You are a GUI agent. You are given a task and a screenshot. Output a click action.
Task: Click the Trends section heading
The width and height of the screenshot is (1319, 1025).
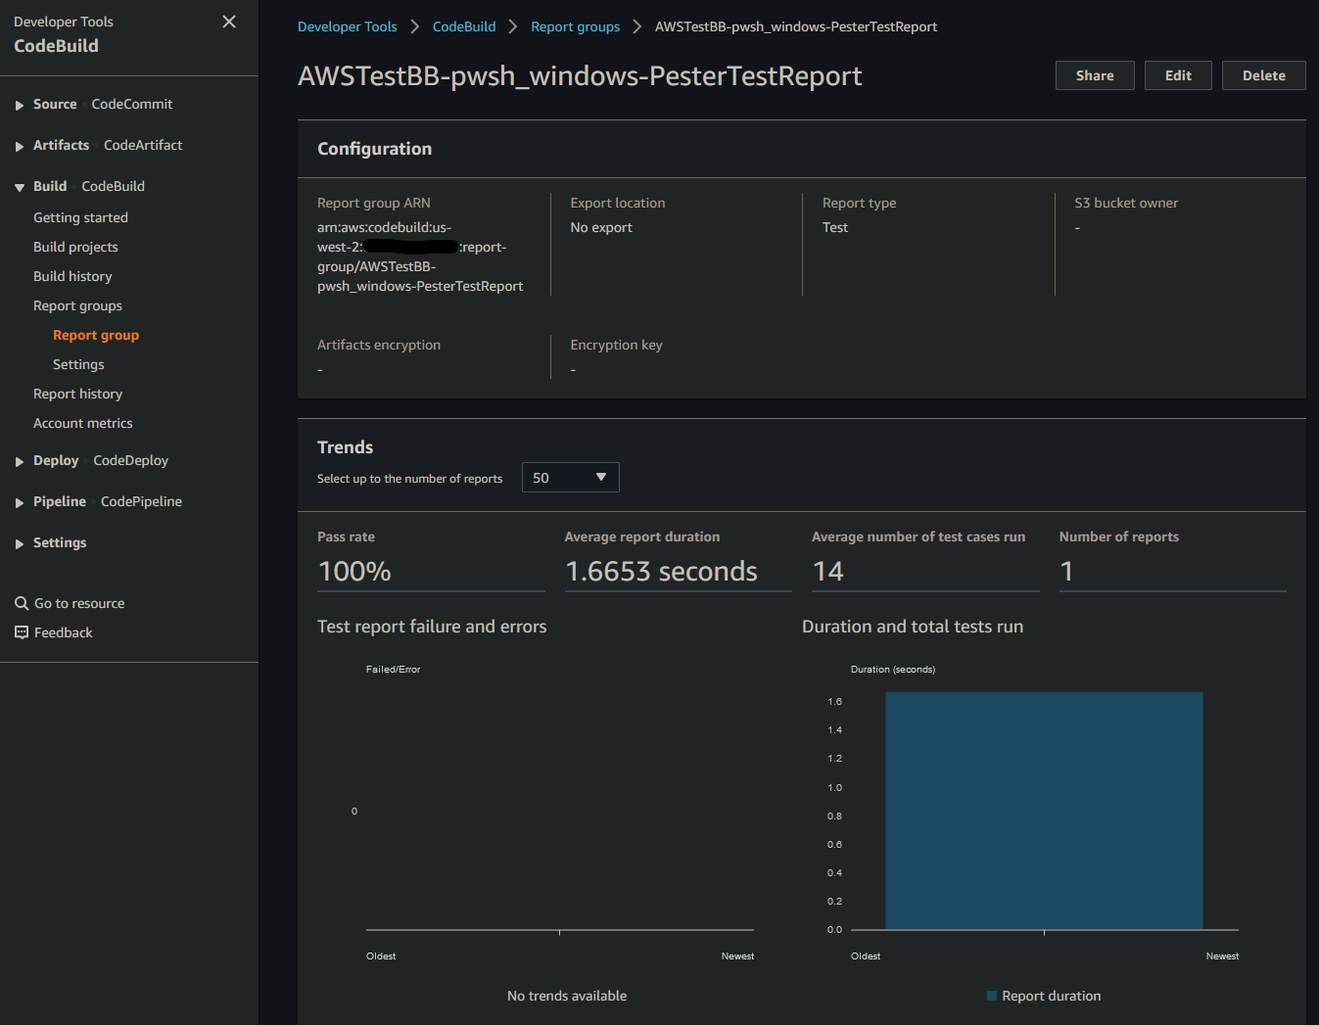(345, 447)
